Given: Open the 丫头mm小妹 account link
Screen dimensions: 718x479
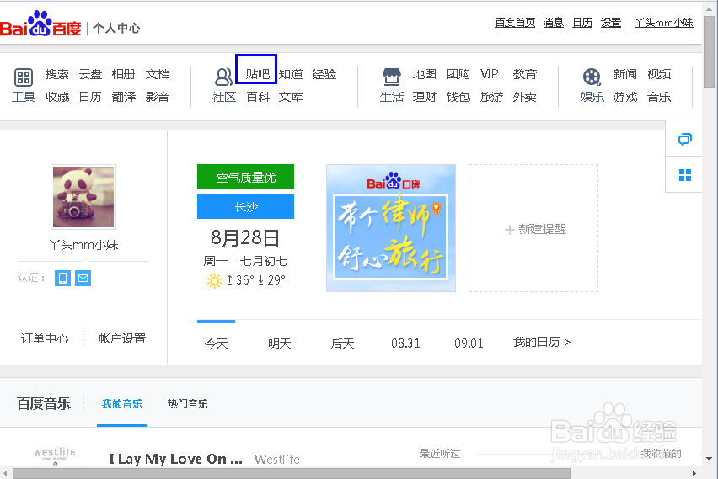Looking at the screenshot, I should coord(663,23).
